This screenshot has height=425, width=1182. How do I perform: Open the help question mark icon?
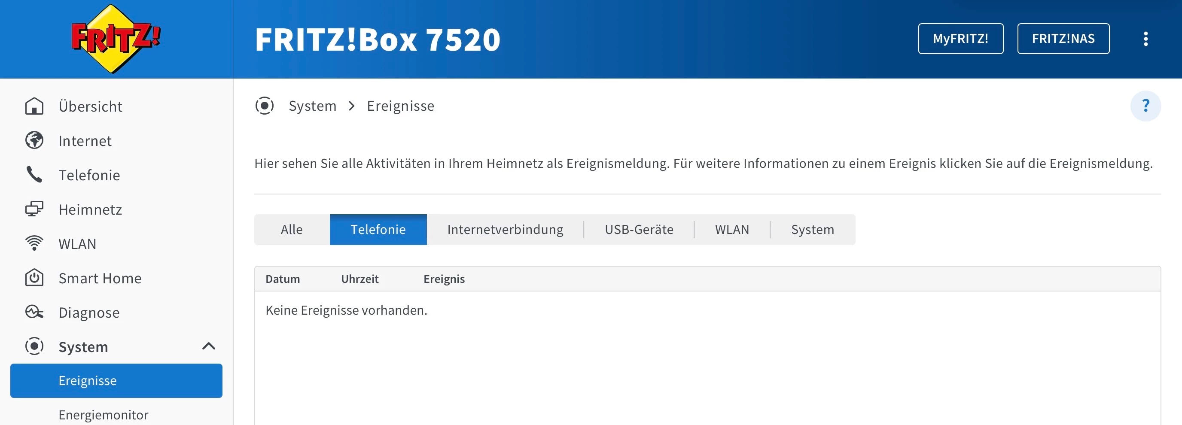tap(1146, 106)
